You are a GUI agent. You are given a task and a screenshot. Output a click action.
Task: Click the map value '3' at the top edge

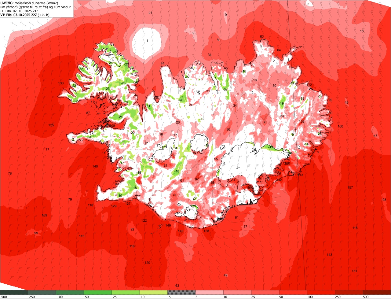(308, 4)
